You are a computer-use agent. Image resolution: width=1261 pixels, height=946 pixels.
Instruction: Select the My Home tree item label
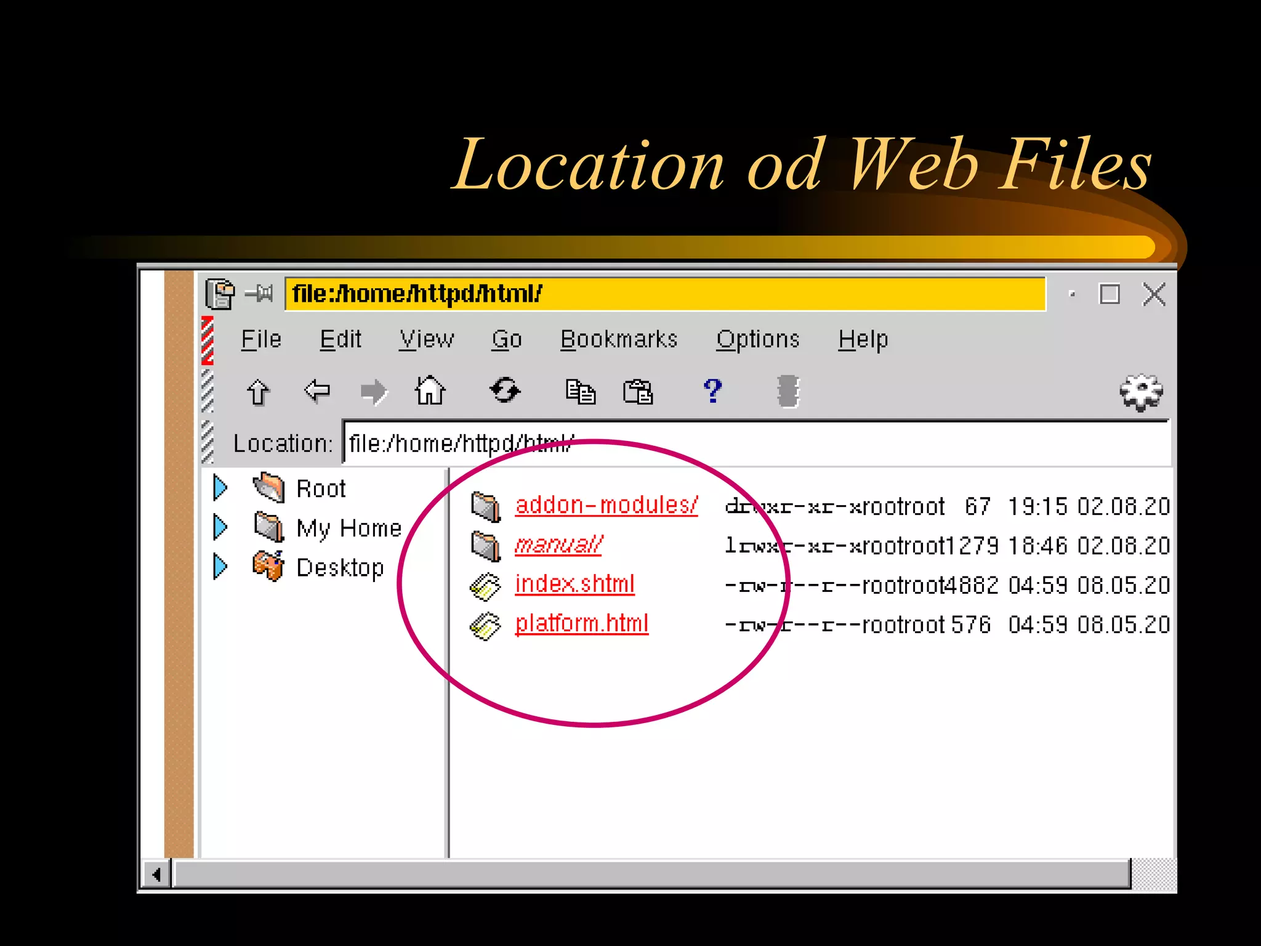(349, 529)
